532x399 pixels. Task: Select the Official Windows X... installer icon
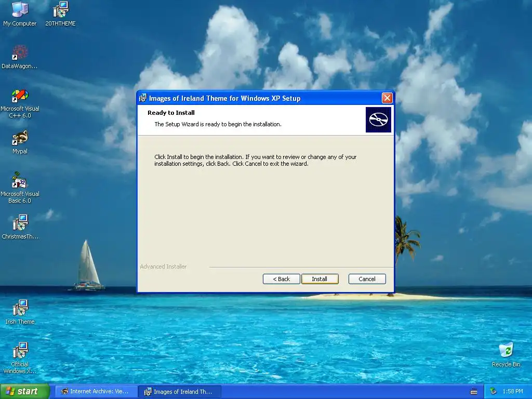[x=20, y=358]
